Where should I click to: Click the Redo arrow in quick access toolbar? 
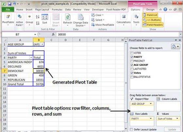point(22,4)
